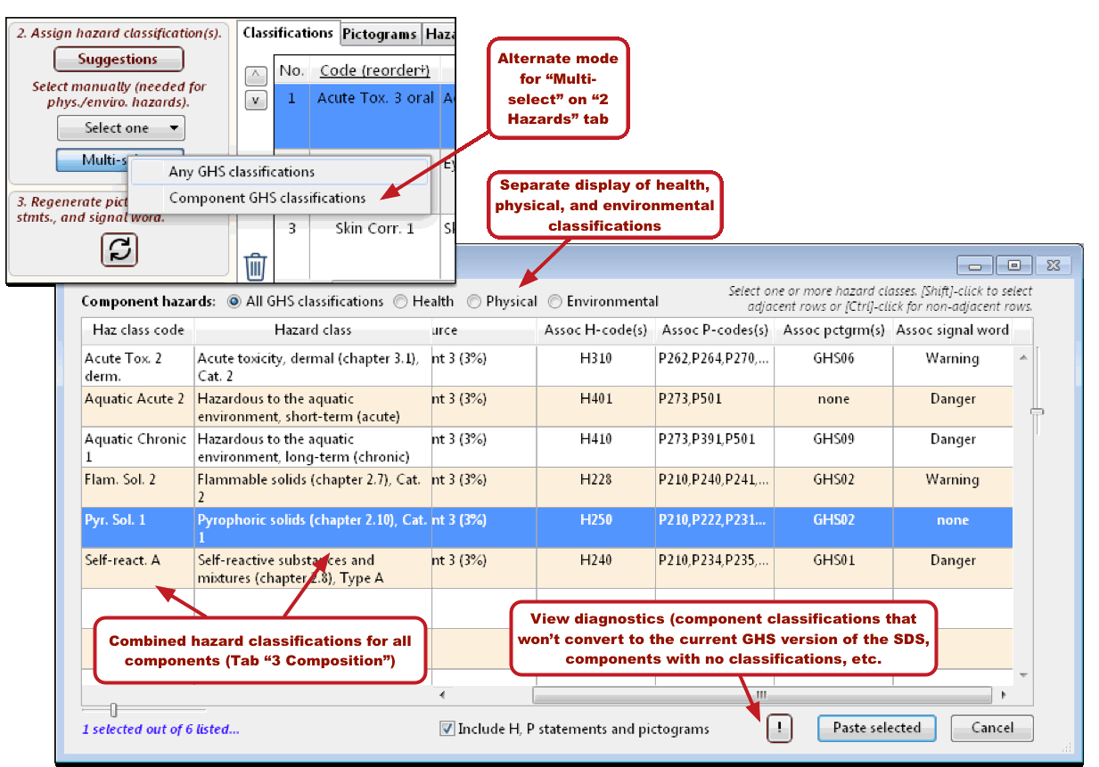Select the Flam. Sol. 2 row
Screen dimensions: 1099x767
pos(547,487)
